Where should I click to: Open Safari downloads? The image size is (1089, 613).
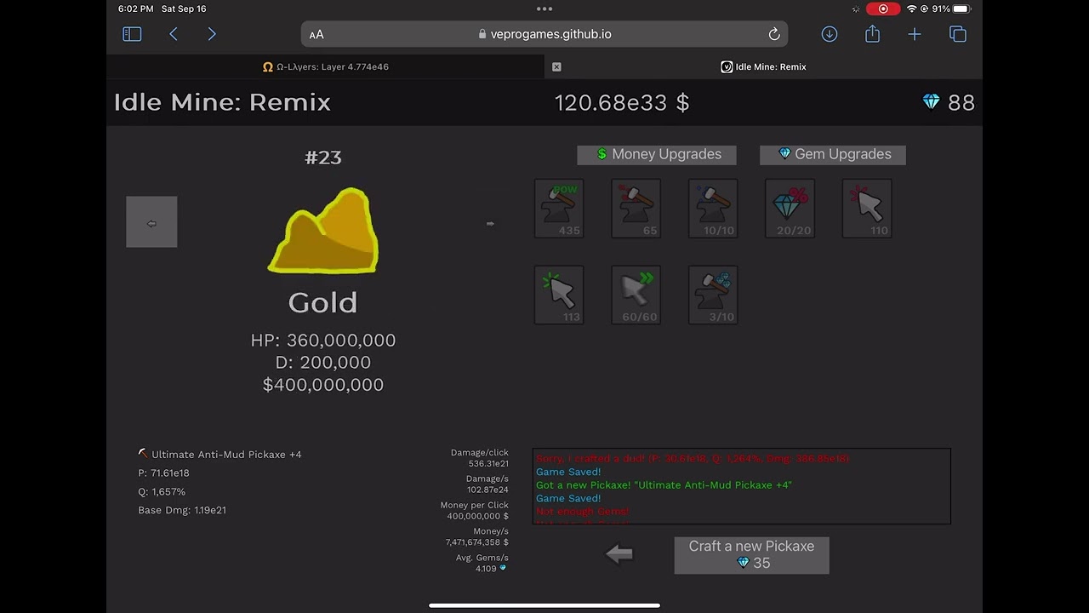(x=830, y=34)
